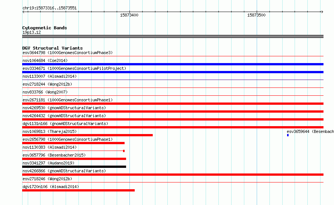
Task: Click the left arrow on the coordinate ruler
Action: [23, 12]
